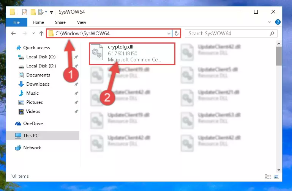The image size is (292, 191).
Task: Click the vertical scrollbar thumb
Action: (x=279, y=56)
